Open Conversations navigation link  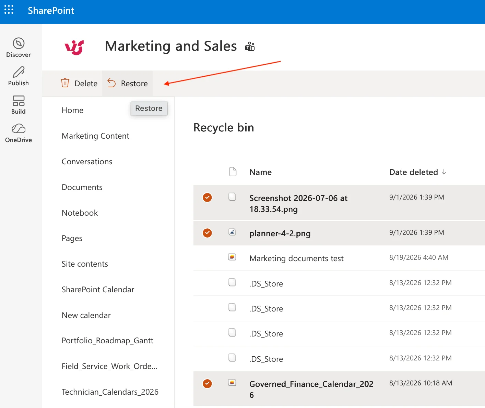click(87, 162)
